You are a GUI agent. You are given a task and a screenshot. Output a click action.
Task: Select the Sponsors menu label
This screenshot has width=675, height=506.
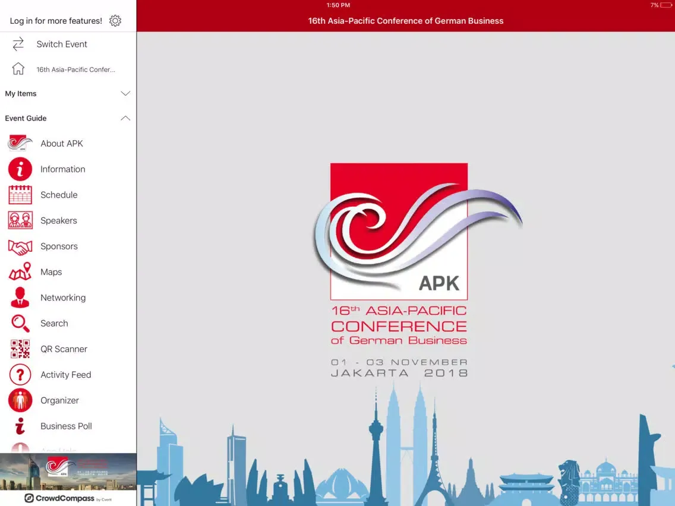tap(59, 246)
